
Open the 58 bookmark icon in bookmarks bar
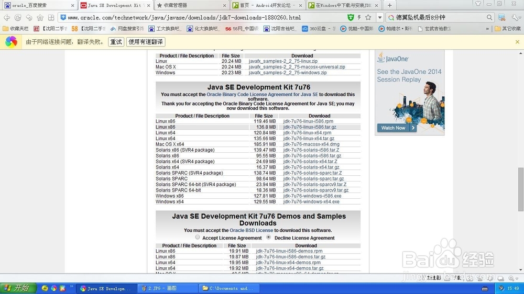[x=74, y=29]
